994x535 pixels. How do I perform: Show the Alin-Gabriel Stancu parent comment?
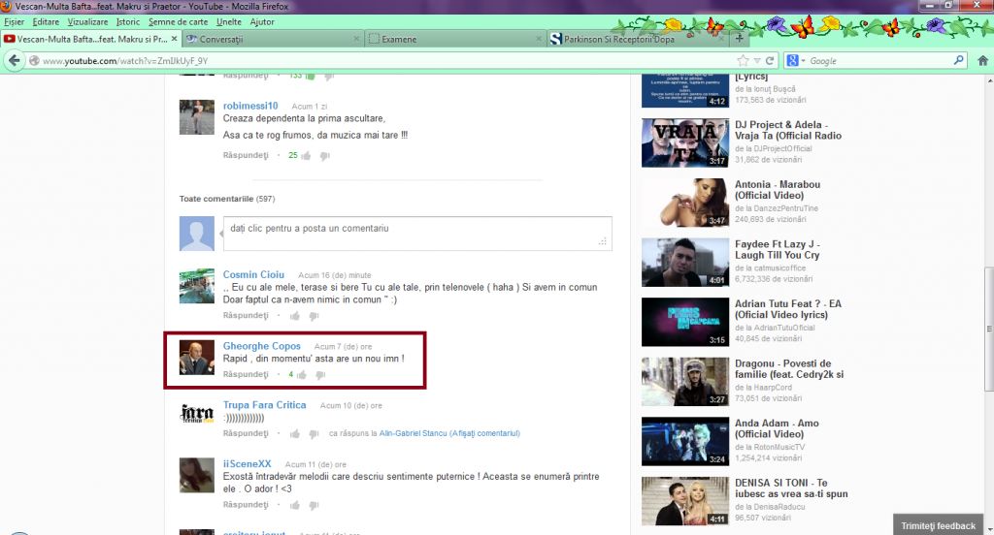pos(484,433)
